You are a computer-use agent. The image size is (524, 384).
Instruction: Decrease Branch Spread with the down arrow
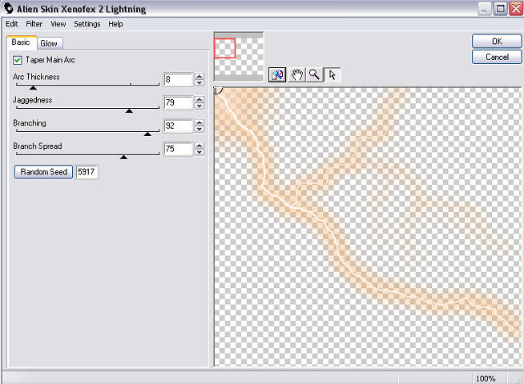tap(200, 152)
